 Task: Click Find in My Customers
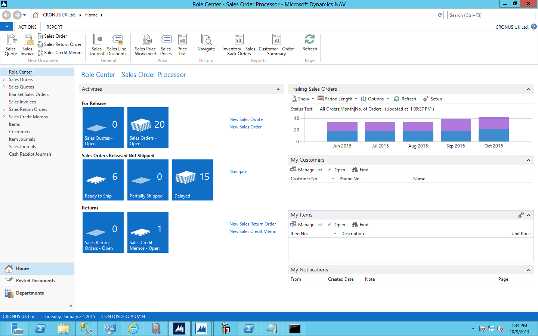[x=360, y=170]
